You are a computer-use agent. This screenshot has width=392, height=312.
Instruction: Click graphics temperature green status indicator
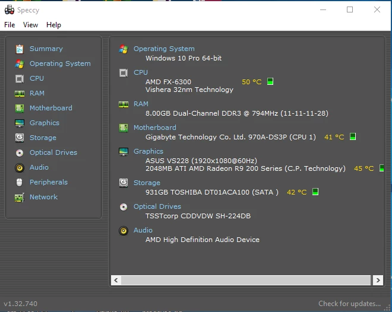(x=382, y=168)
